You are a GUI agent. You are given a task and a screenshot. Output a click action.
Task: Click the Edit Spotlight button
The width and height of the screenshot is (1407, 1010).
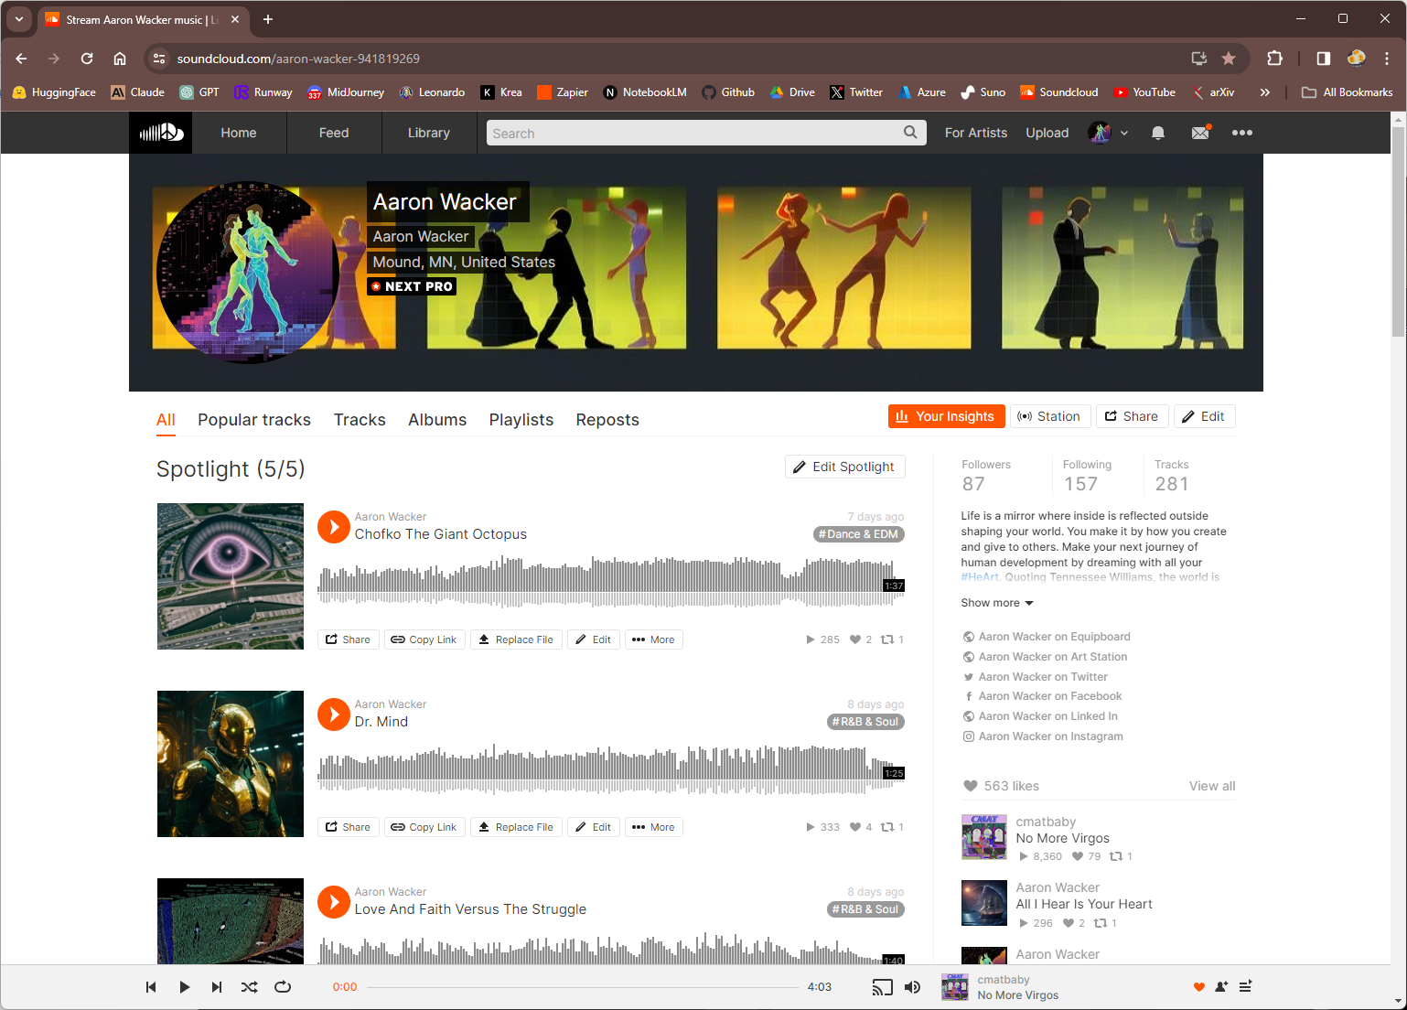pyautogui.click(x=845, y=467)
